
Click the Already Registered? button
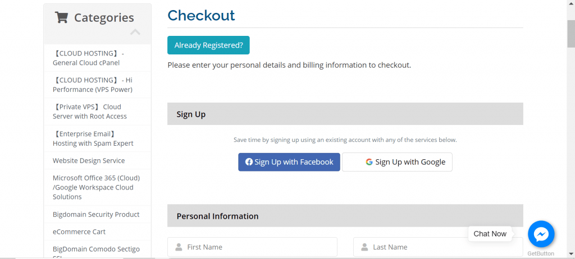pyautogui.click(x=208, y=45)
